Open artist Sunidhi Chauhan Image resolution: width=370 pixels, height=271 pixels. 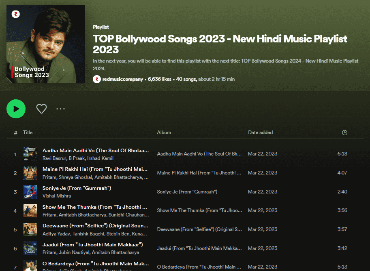[x=128, y=215]
